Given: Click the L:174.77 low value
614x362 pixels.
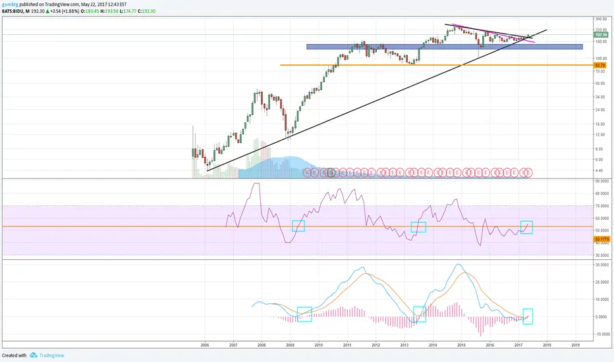Looking at the screenshot, I should point(128,11).
